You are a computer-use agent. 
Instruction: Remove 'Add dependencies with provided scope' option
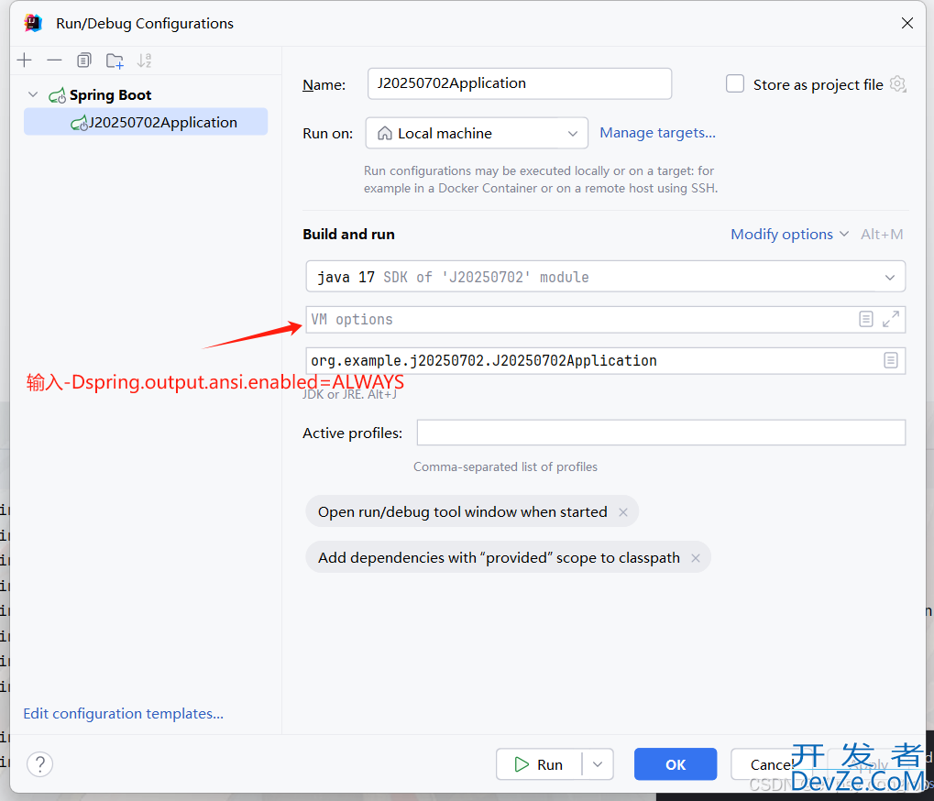pyautogui.click(x=696, y=558)
